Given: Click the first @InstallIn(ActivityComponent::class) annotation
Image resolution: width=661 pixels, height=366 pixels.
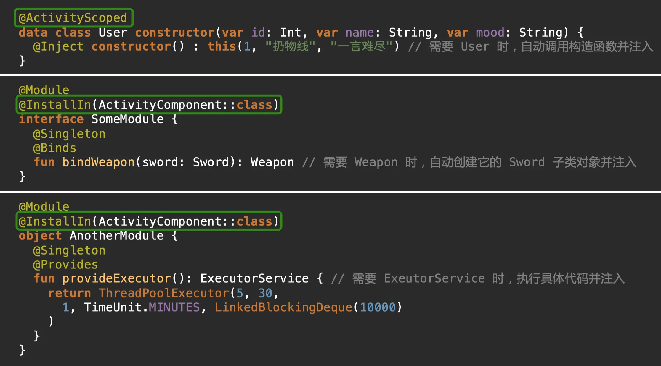Looking at the screenshot, I should click(x=149, y=105).
